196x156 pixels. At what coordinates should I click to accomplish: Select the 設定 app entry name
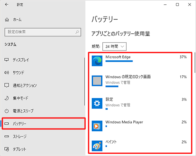pos(109,99)
